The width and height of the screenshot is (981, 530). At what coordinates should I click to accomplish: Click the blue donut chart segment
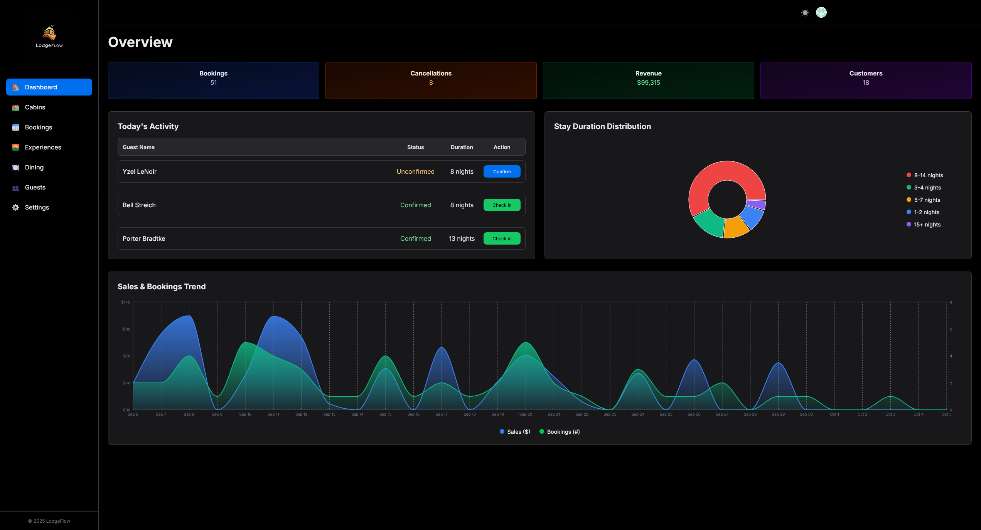[753, 217]
